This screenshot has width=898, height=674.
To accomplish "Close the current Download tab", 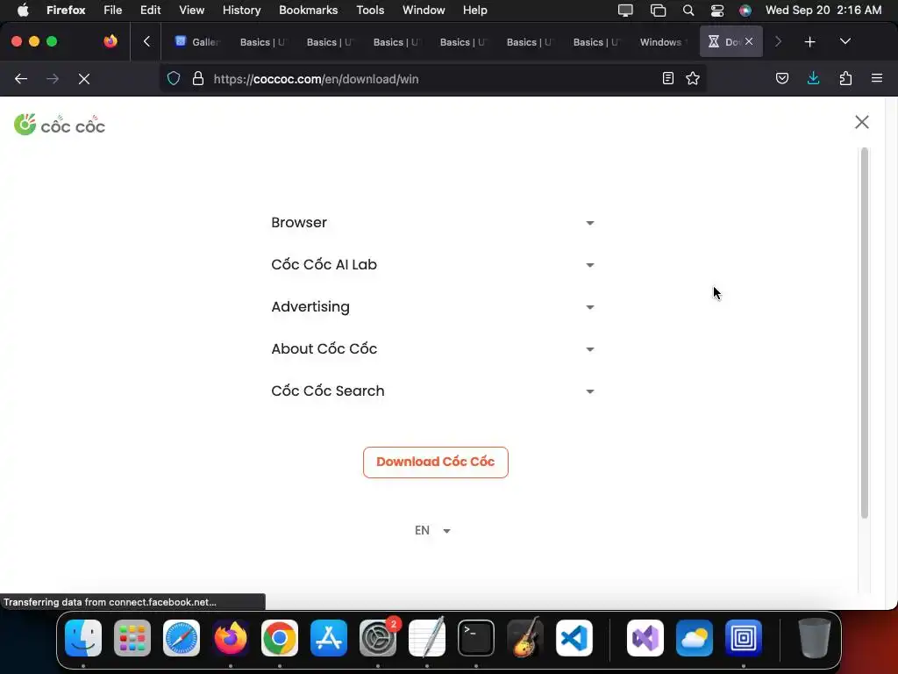I will [x=749, y=42].
